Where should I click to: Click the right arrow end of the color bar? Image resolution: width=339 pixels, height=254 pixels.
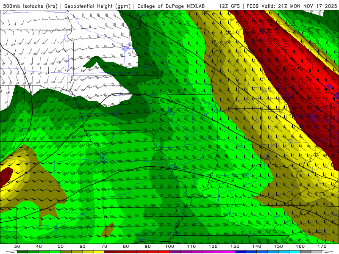[327, 251]
